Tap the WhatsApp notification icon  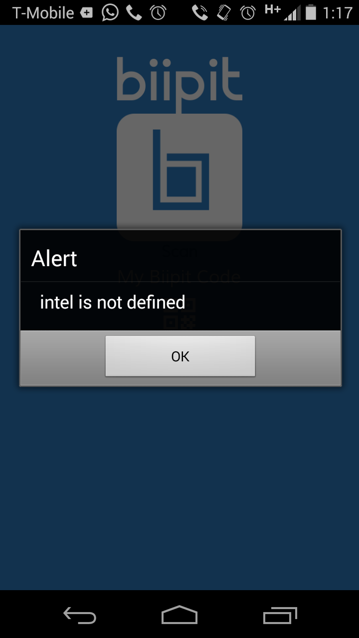point(110,12)
